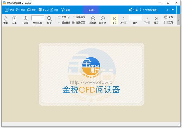Export to Pdf icon

tap(52, 10)
